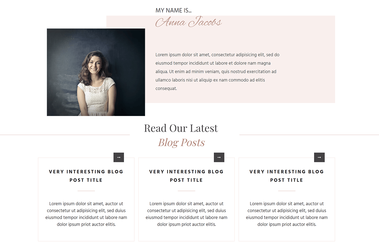Viewport: 379px width, 251px height.
Task: Click the middle card's excerpt text
Action: click(187, 214)
